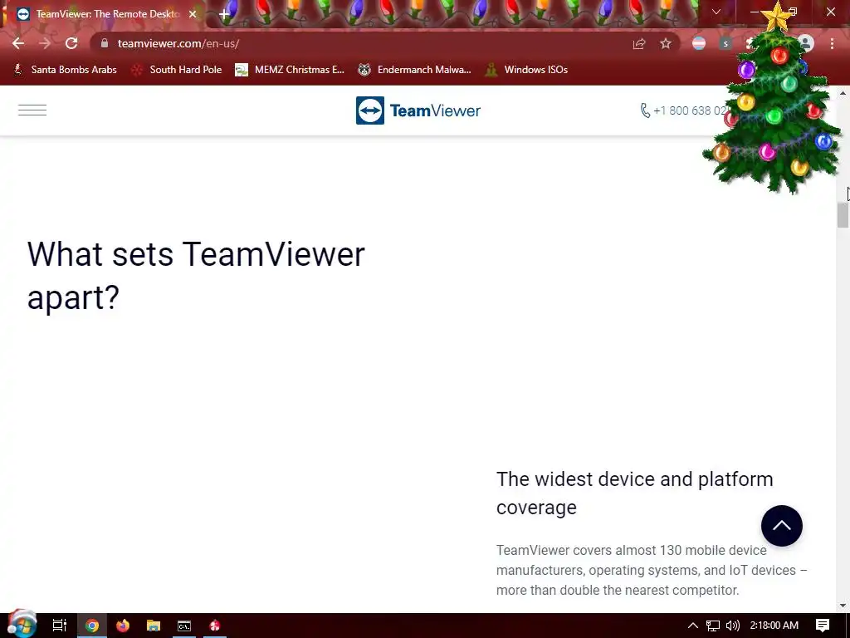Open Command Prompt from the taskbar
The width and height of the screenshot is (850, 638).
(x=184, y=626)
